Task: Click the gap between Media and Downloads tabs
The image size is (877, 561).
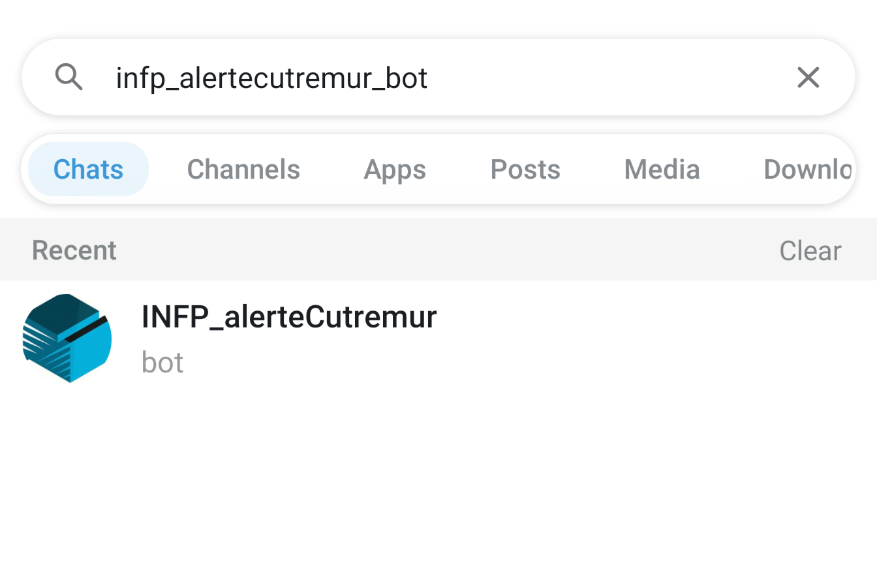Action: click(732, 170)
